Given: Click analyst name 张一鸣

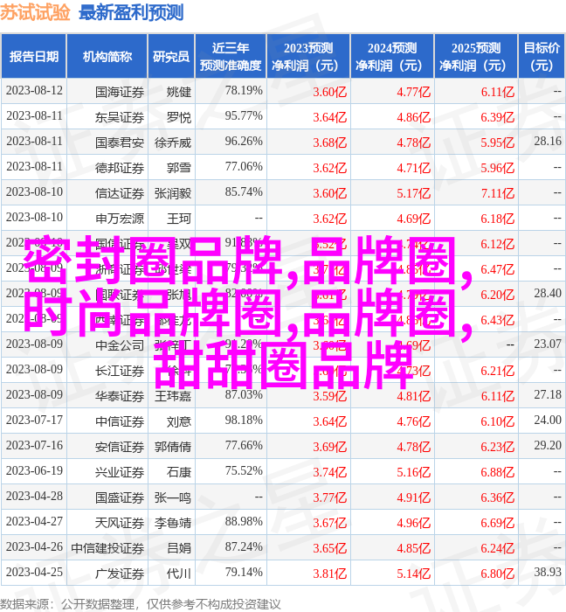Looking at the screenshot, I should (x=173, y=497).
